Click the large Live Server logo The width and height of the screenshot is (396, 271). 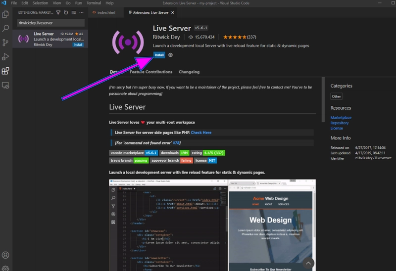128,42
